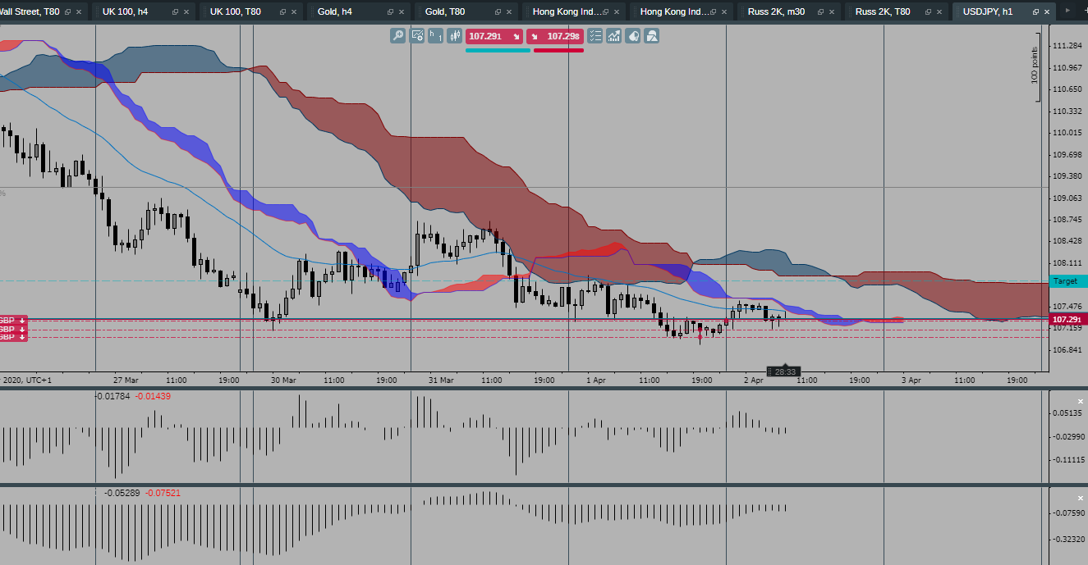The height and width of the screenshot is (565, 1088).
Task: Detach the UK 100, T80 chart tab
Action: click(x=282, y=12)
